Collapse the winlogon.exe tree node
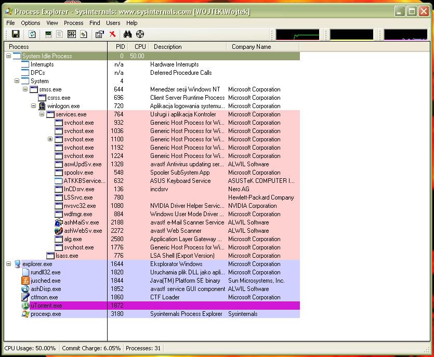Viewport: 434px width, 357px height. pyautogui.click(x=33, y=105)
